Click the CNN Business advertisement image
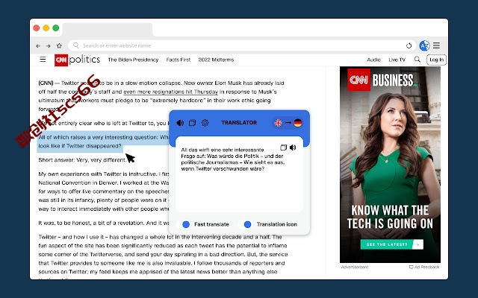This screenshot has width=478, height=298. point(390,165)
